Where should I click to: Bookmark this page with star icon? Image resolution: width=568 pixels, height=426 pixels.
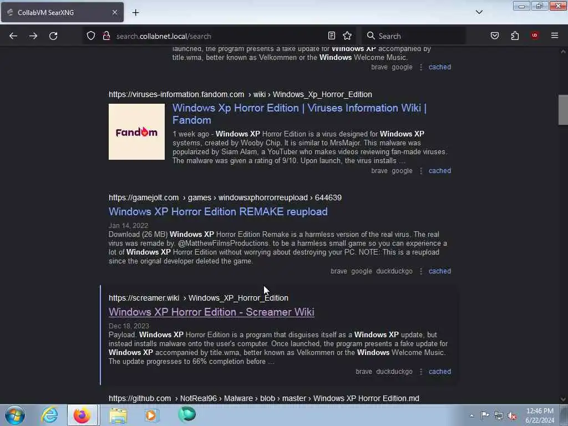tap(347, 35)
